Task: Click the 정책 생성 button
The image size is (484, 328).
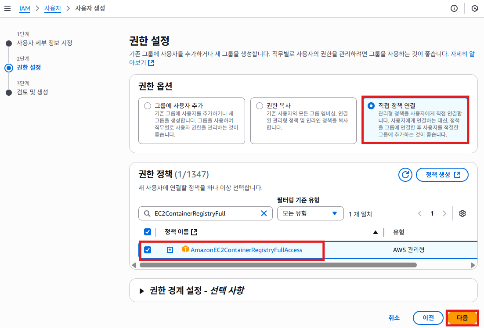Action: click(442, 175)
